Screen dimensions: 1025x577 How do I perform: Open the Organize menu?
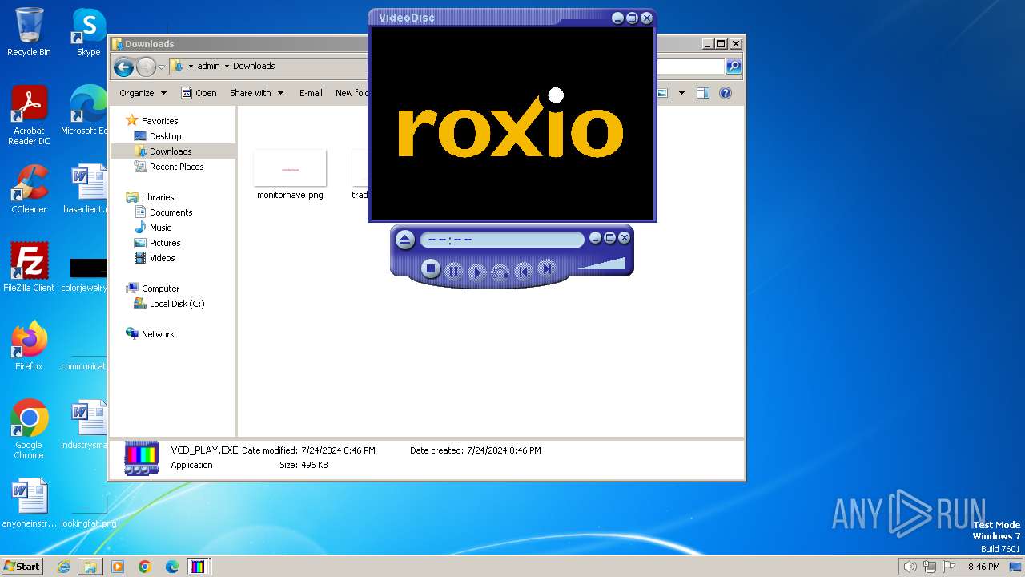pyautogui.click(x=143, y=93)
